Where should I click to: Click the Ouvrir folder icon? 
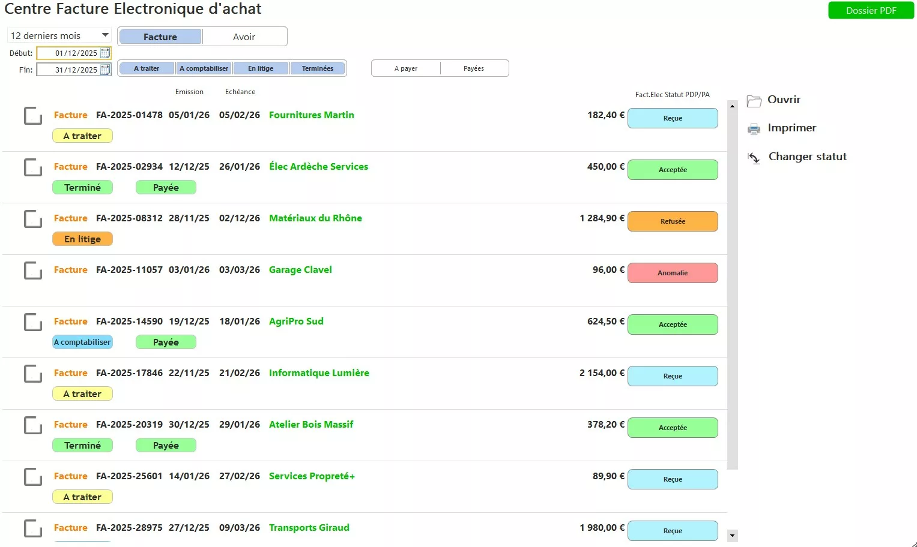point(754,101)
